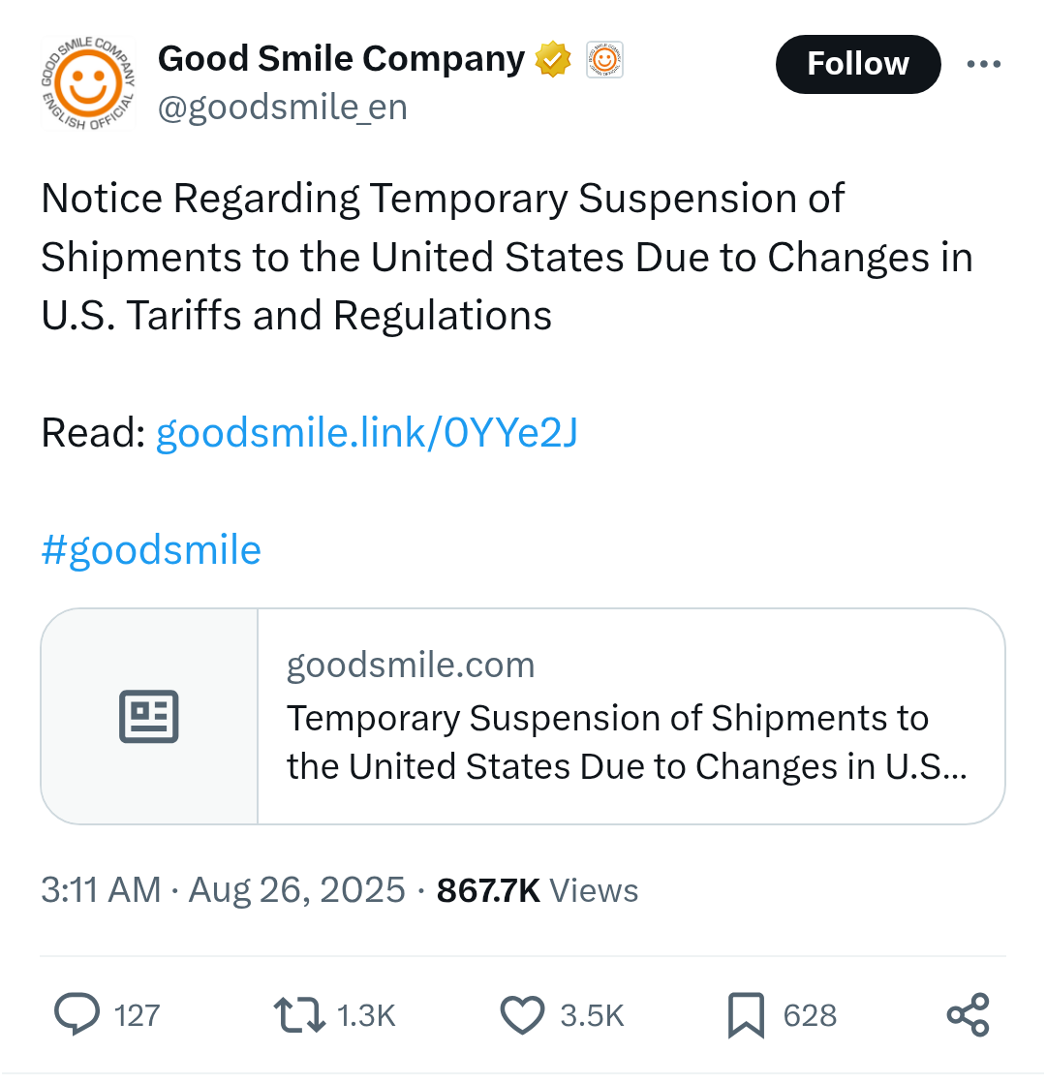
Task: Like the post with the heart icon
Action: pos(523,1014)
